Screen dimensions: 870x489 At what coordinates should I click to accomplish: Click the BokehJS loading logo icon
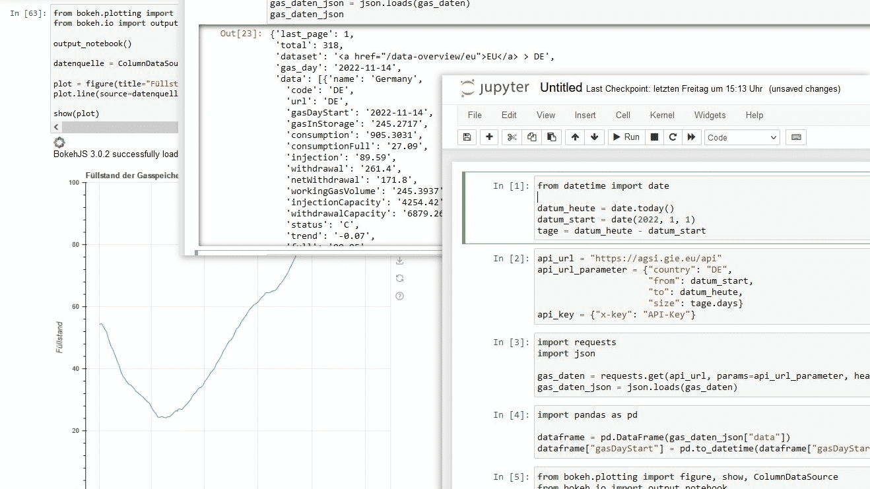[59, 143]
